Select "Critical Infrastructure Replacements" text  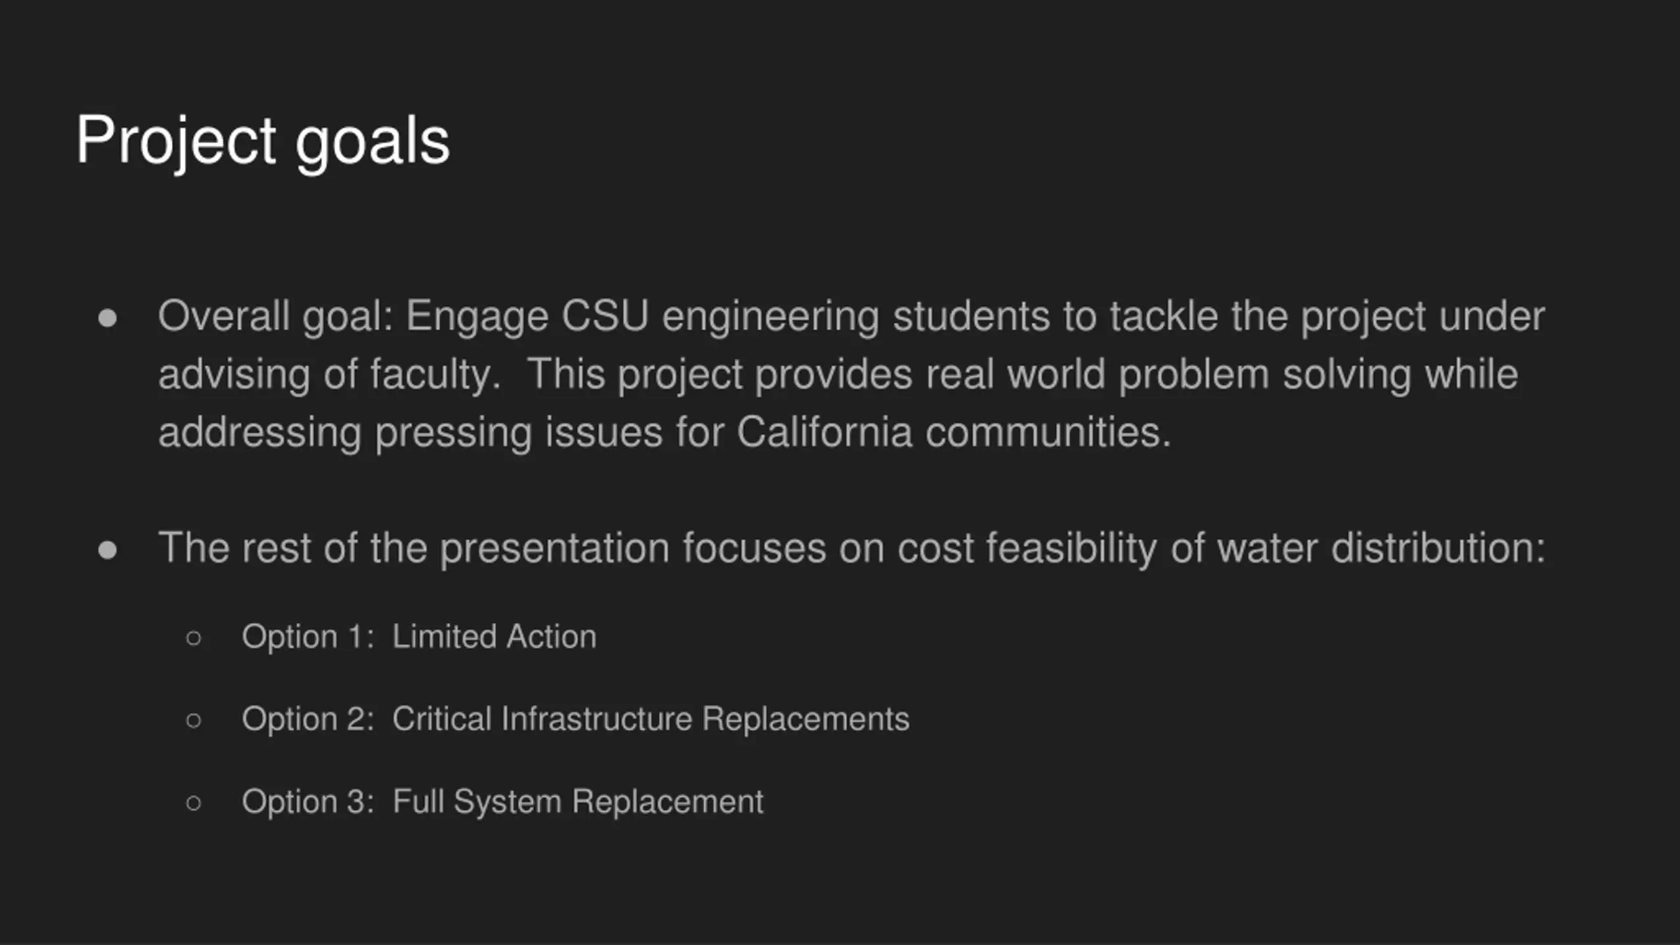pyautogui.click(x=651, y=719)
